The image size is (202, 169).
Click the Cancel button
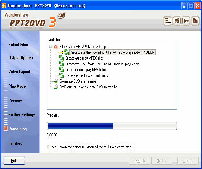[188, 161]
